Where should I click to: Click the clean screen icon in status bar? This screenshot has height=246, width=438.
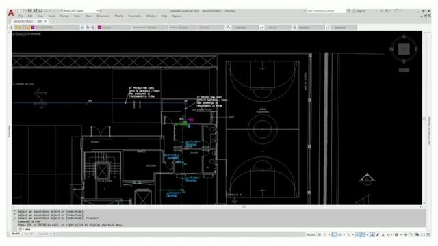(x=423, y=235)
